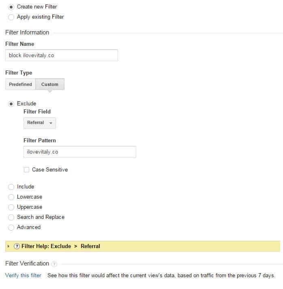The width and height of the screenshot is (283, 289).
Task: Click the Filter Name text field
Action: coord(62,55)
